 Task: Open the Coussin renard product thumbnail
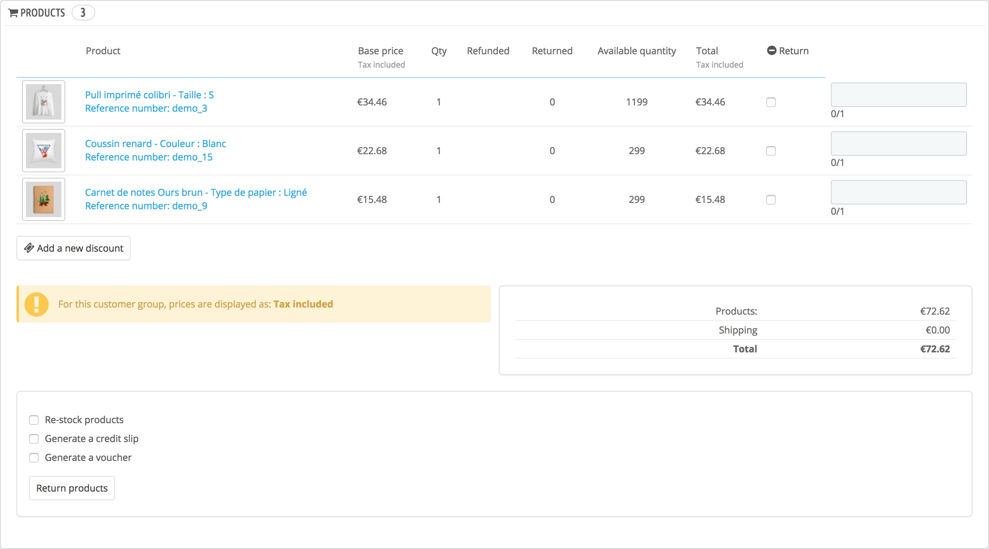coord(44,151)
